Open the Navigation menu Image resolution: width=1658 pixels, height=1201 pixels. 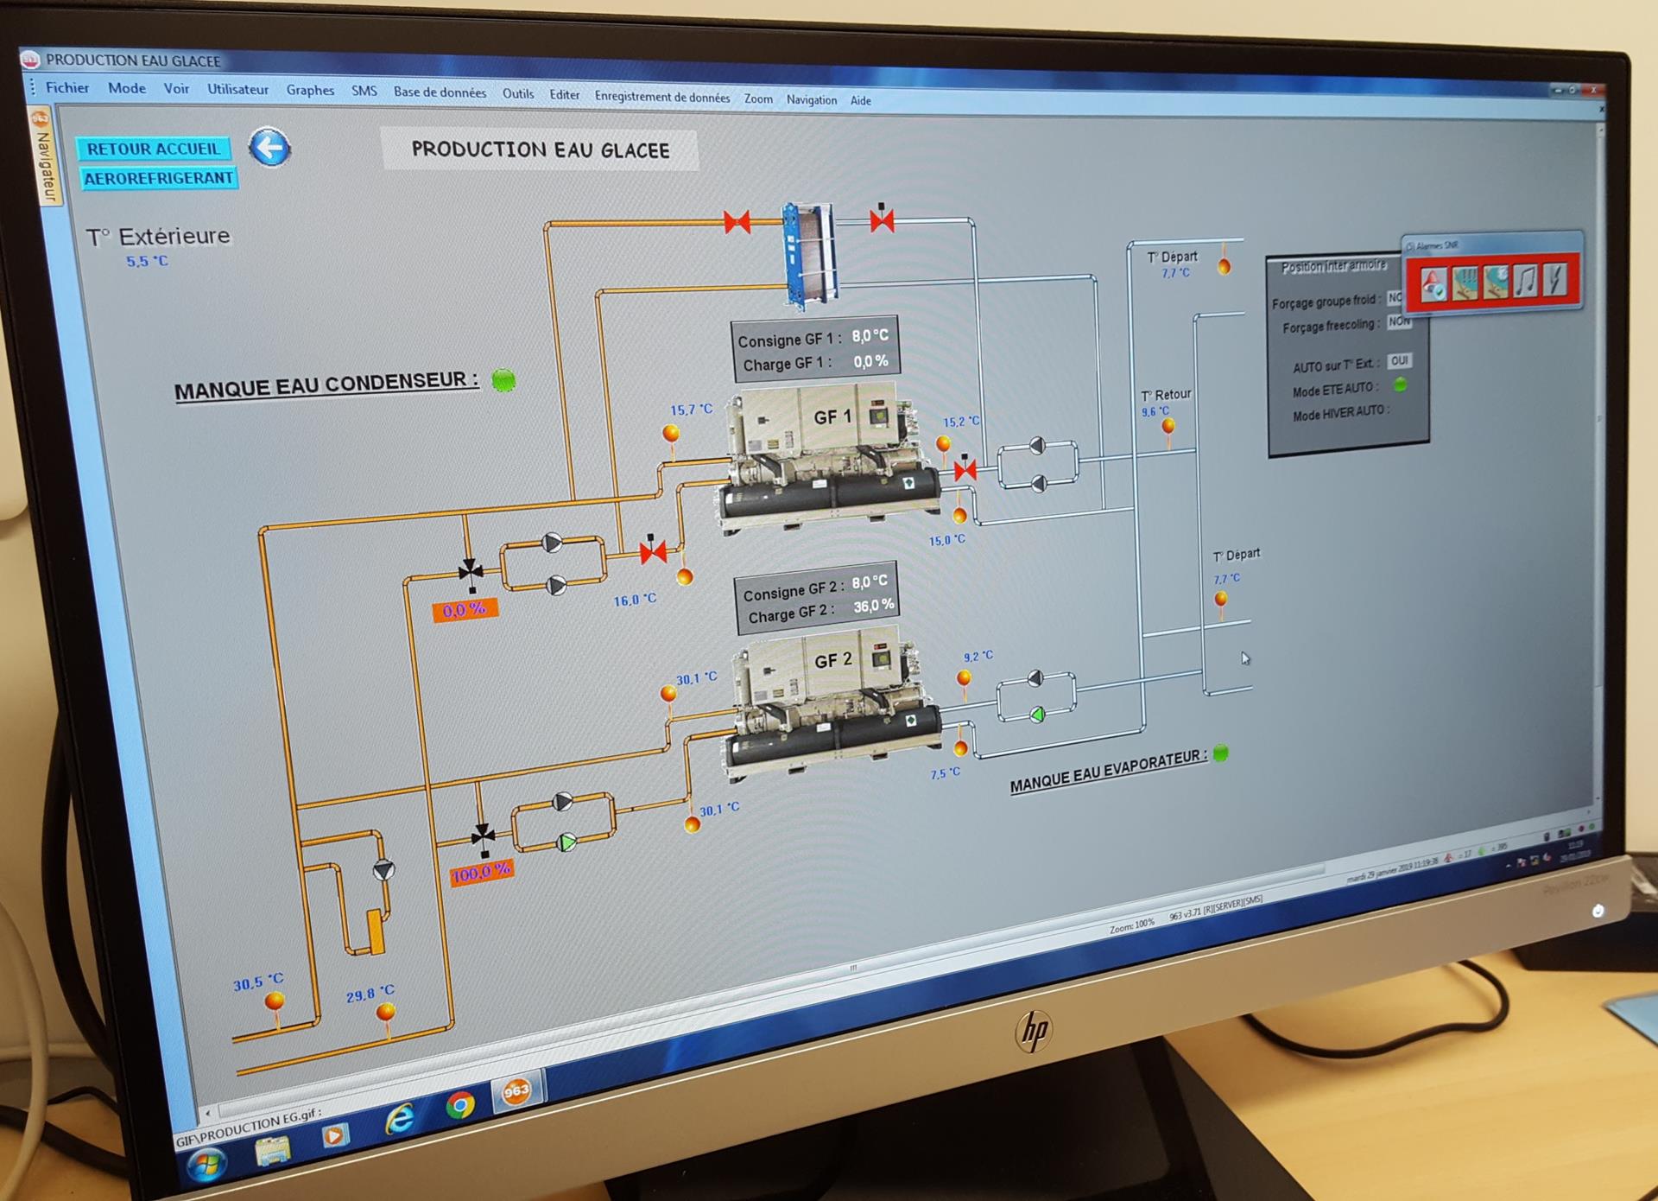pyautogui.click(x=812, y=100)
